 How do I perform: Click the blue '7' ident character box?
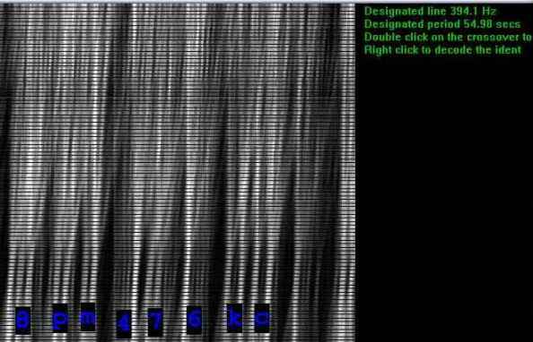tap(155, 322)
